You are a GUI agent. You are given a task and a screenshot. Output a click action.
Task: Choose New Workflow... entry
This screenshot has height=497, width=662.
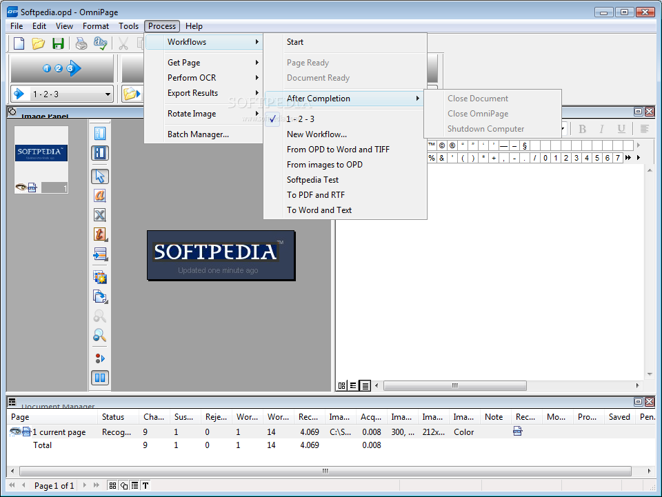tap(345, 134)
